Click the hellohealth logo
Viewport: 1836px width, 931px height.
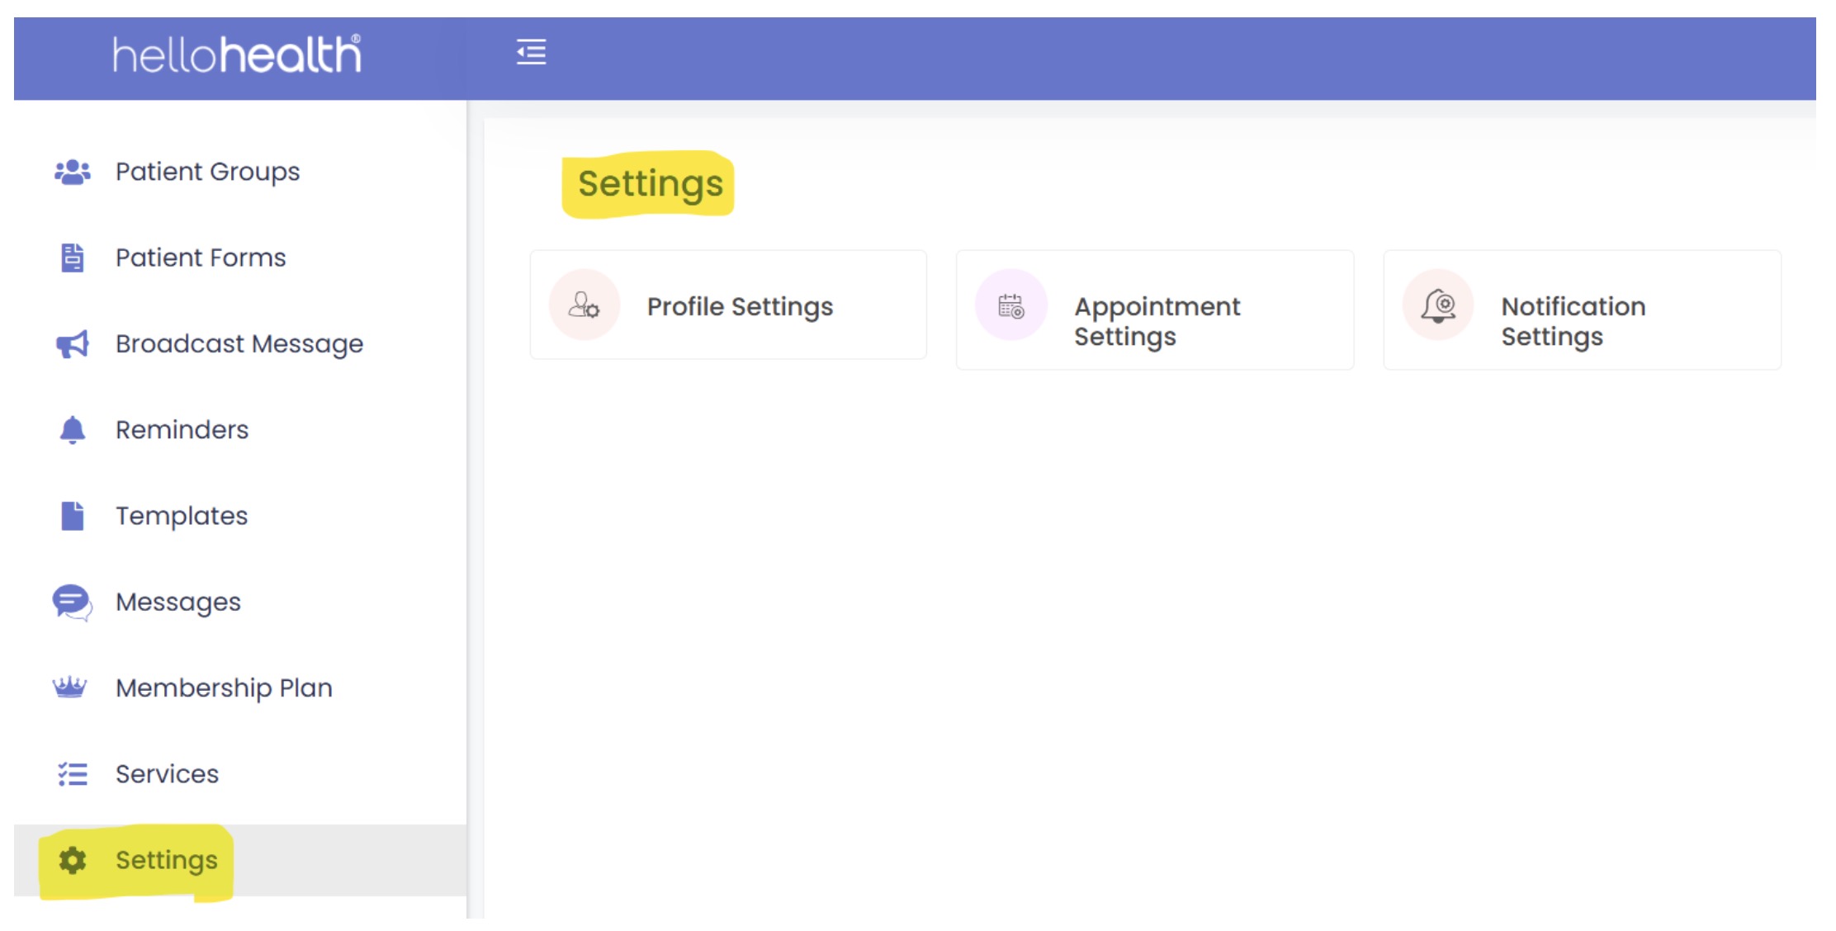(237, 54)
